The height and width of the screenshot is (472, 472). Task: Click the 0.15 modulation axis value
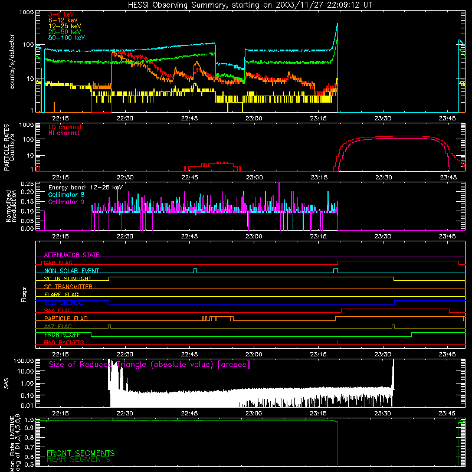coord(27,201)
